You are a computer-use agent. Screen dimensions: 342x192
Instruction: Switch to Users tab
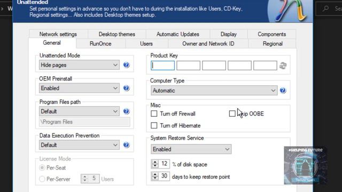tap(146, 44)
